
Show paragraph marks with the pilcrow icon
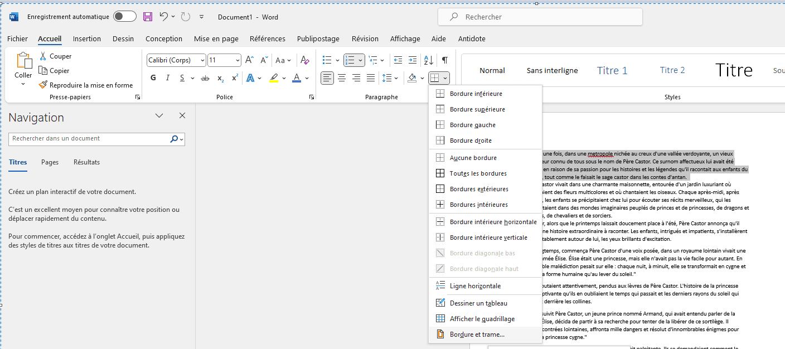tap(444, 60)
